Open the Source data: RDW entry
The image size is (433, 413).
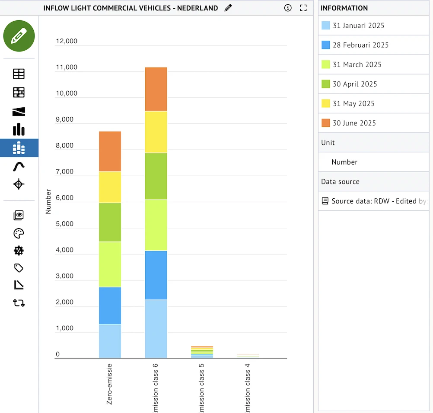(x=373, y=201)
